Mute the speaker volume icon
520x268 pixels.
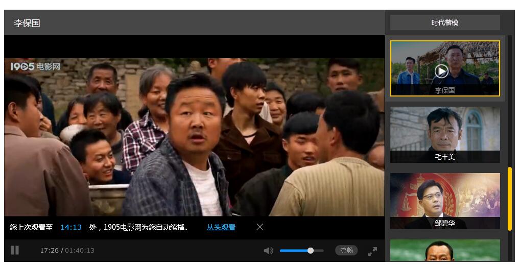coord(268,251)
